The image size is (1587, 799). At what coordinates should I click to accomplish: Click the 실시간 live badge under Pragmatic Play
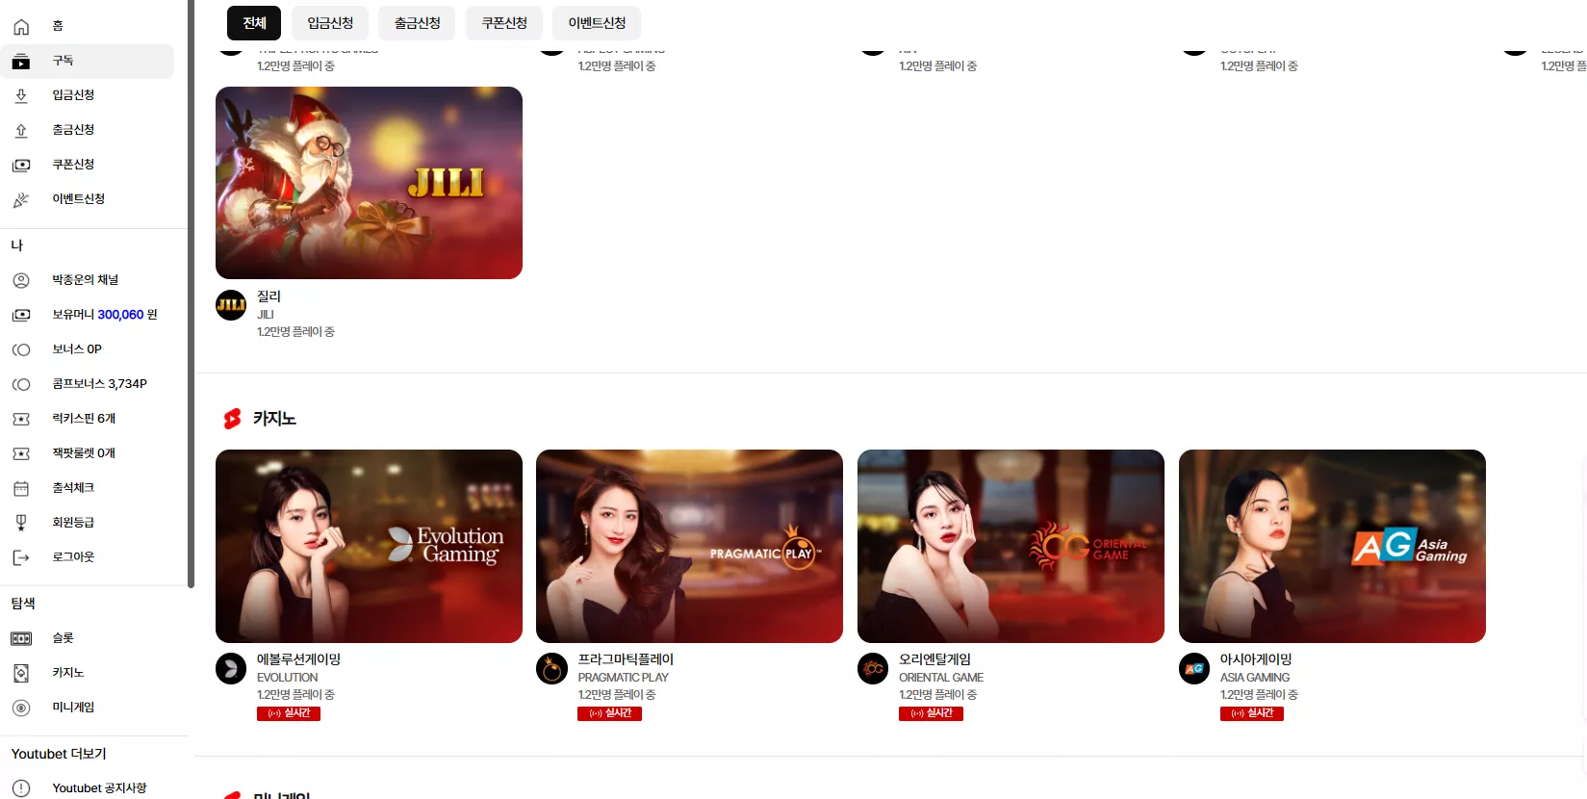(609, 713)
